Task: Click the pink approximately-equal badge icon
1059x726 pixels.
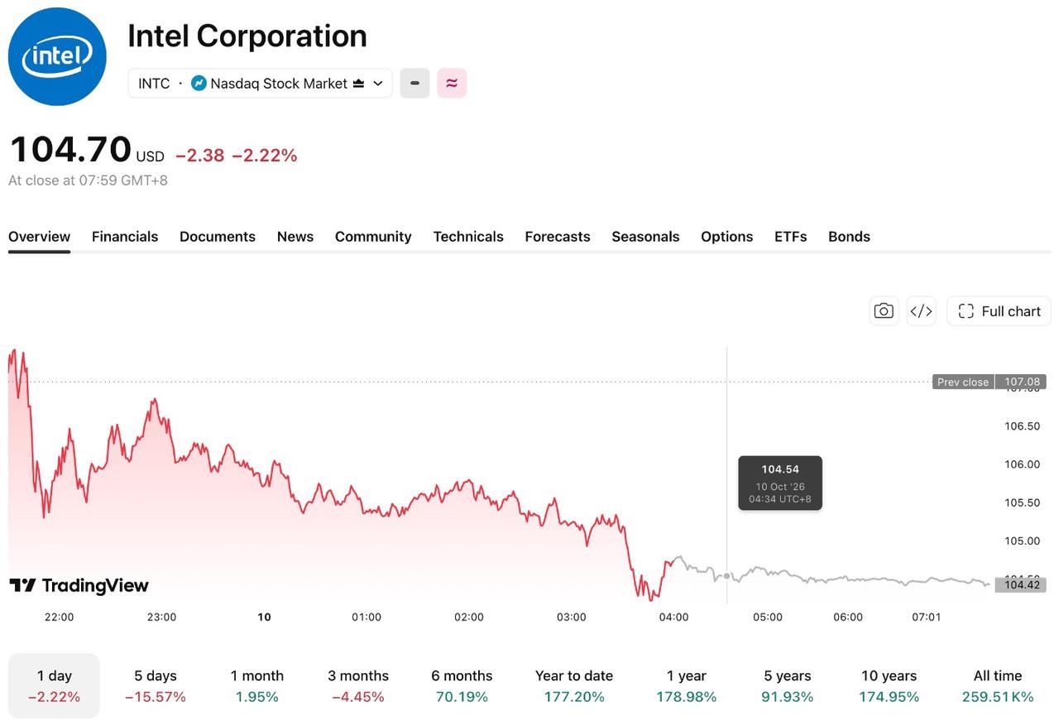Action: tap(452, 83)
